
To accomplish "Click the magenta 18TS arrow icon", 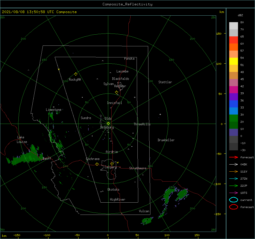I will click(x=233, y=193).
